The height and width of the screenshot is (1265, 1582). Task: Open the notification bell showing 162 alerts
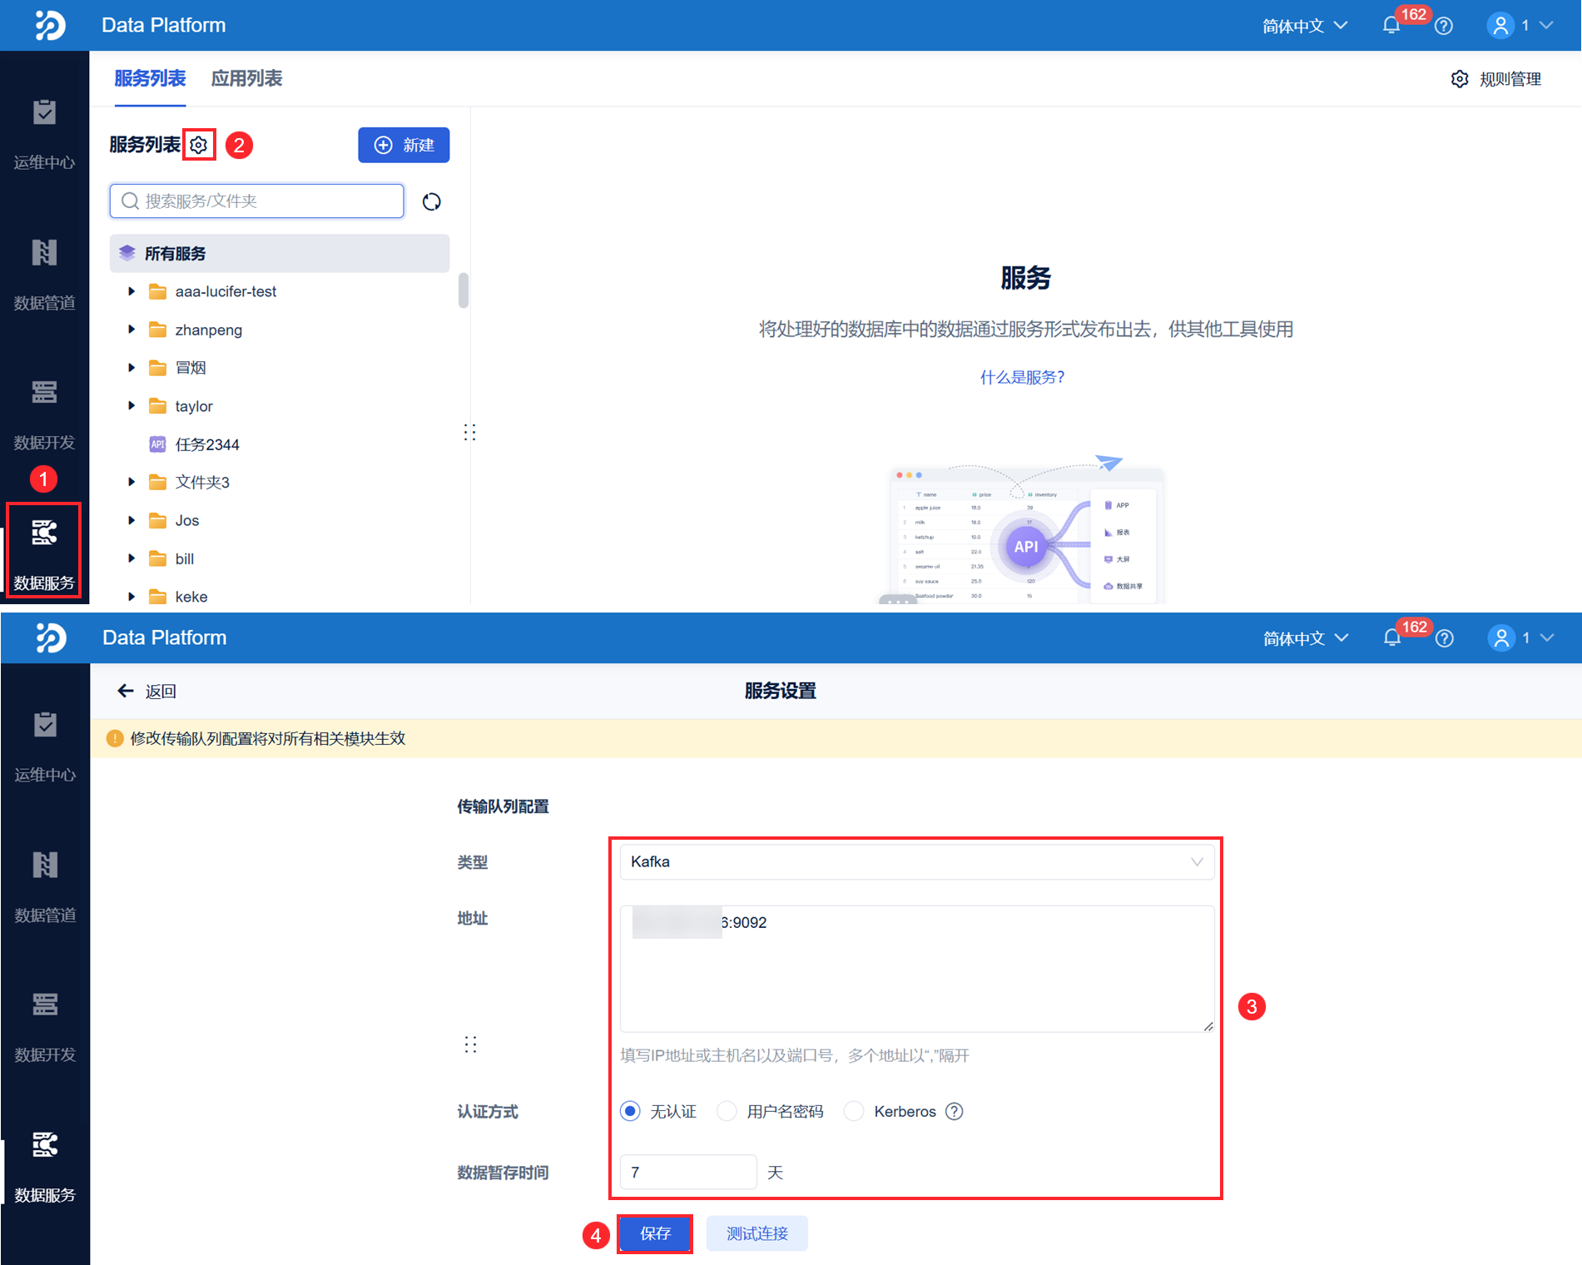click(x=1391, y=25)
